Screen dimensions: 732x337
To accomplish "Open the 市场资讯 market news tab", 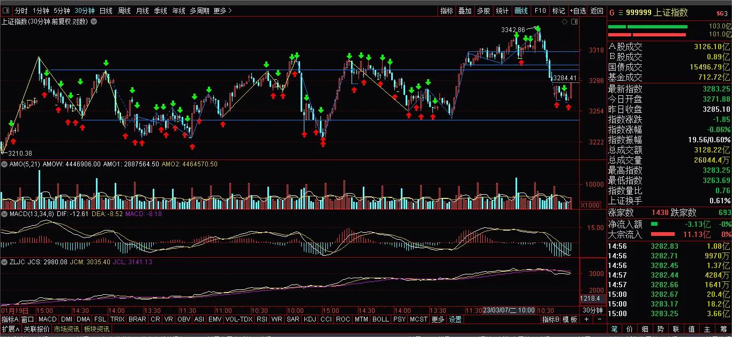I will click(66, 329).
